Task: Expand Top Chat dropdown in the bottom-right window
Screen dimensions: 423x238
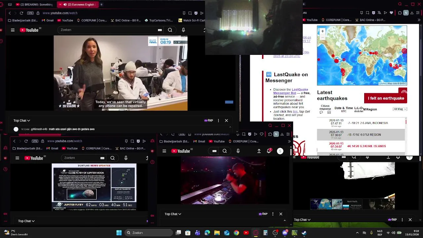Action: tap(302, 220)
